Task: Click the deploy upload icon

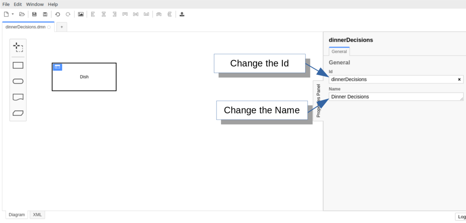Action: coord(182,14)
